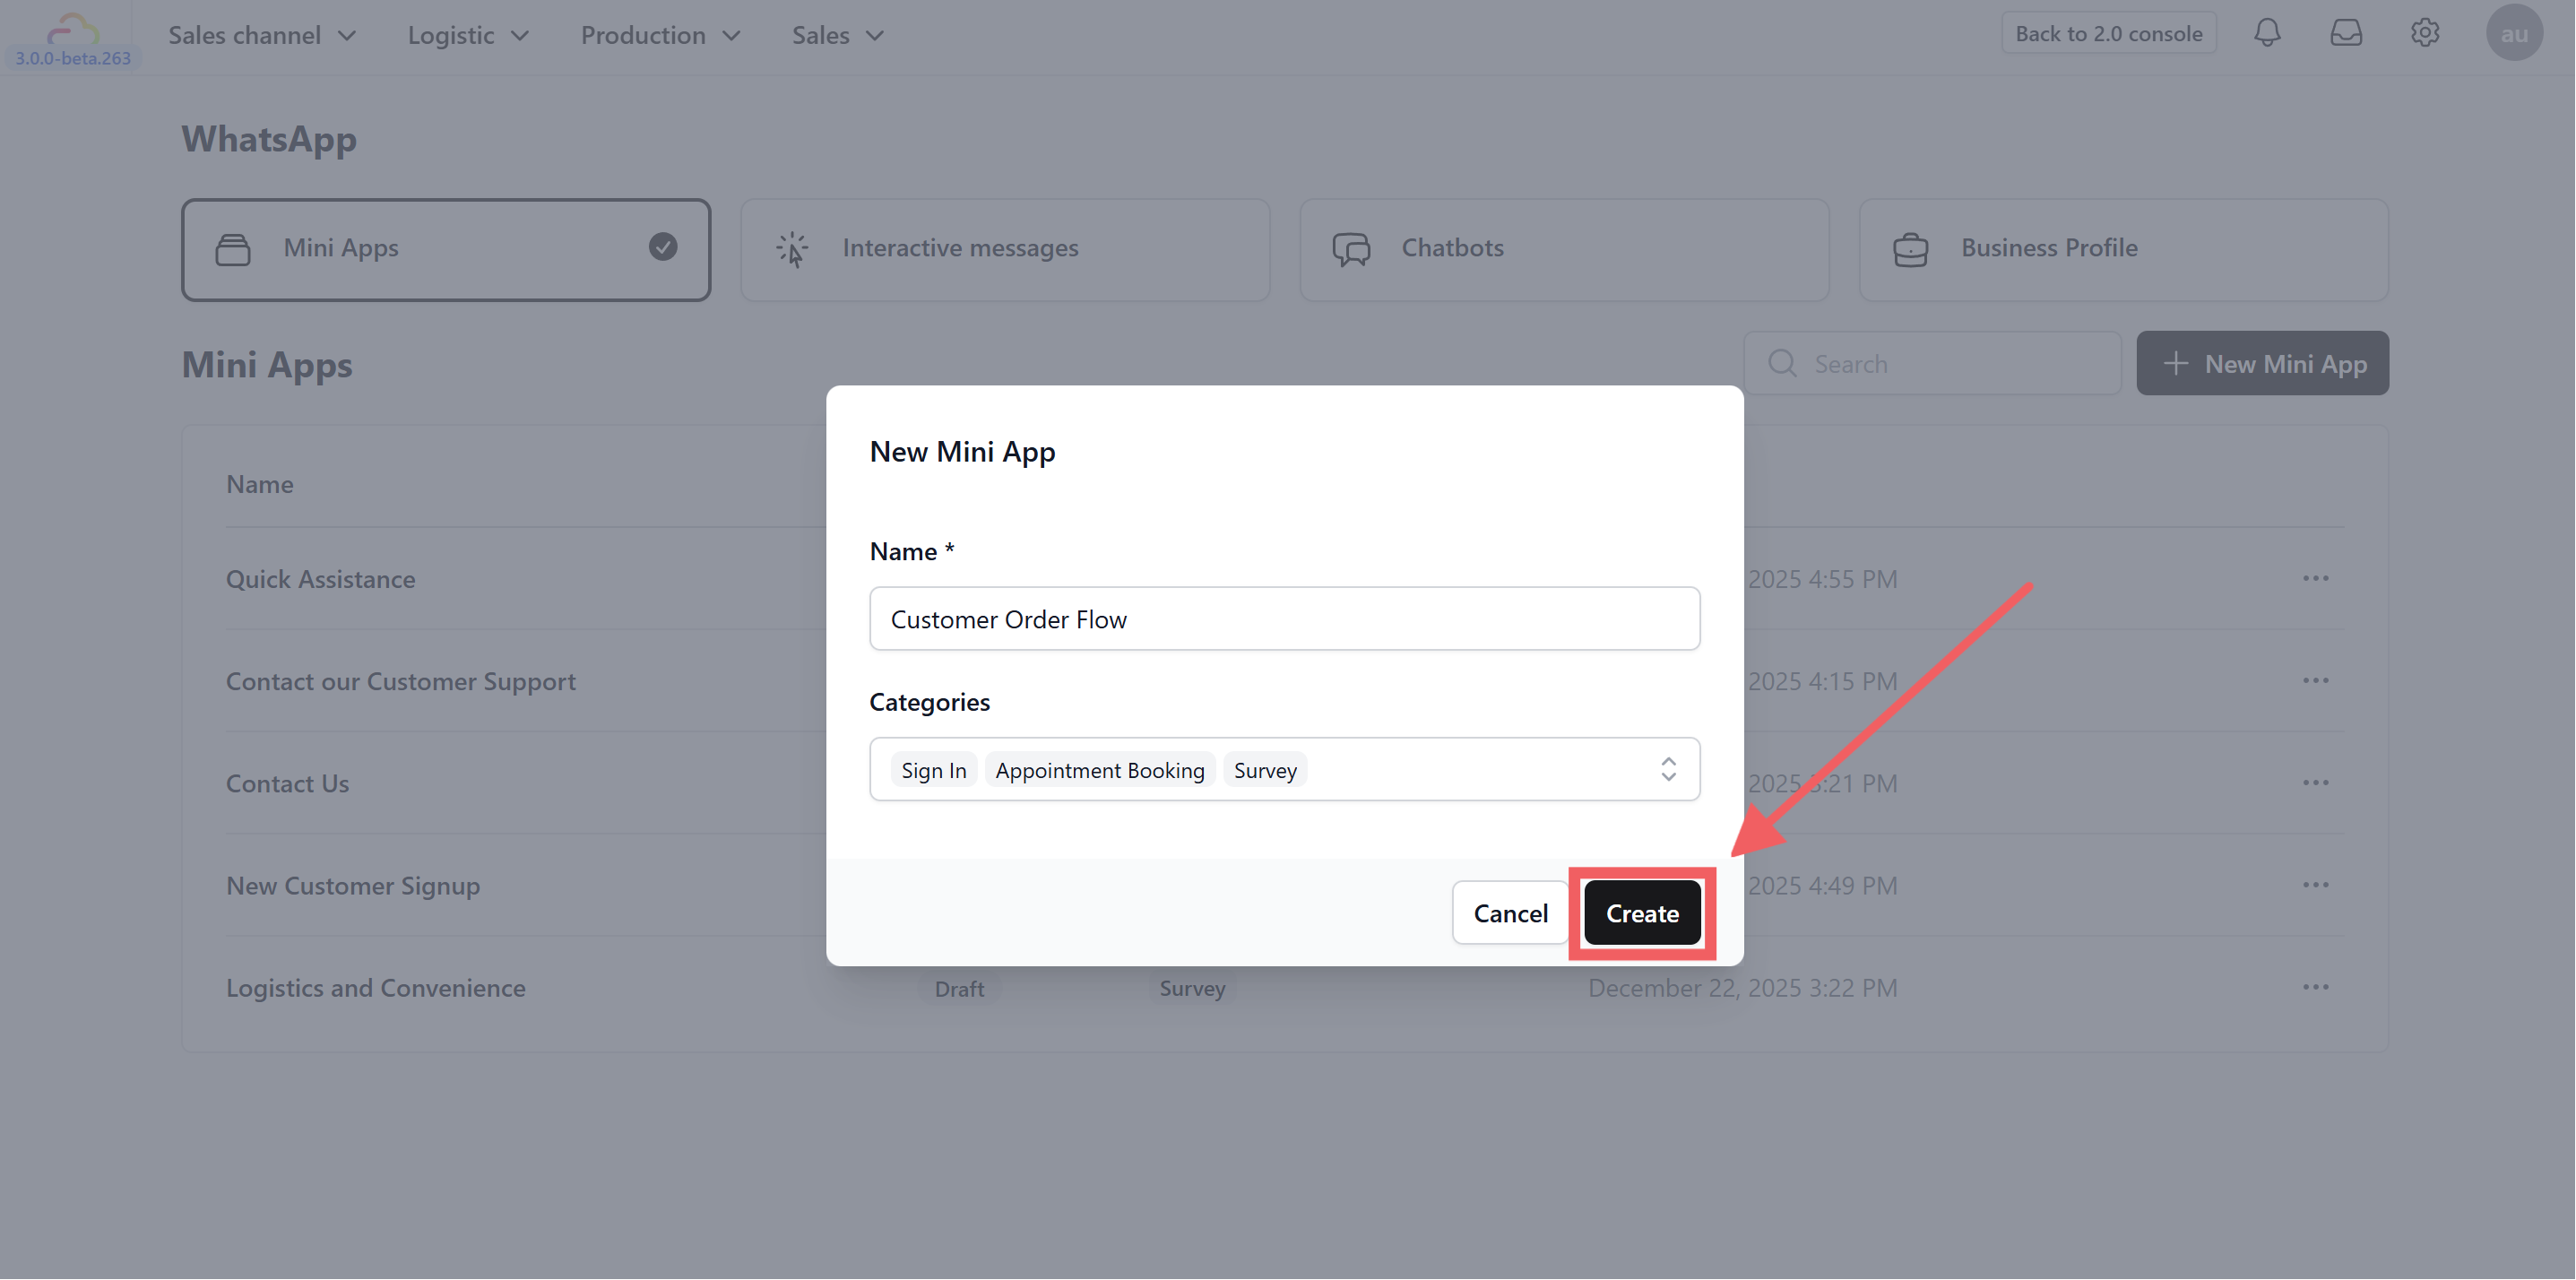Screen dimensions: 2576x1280
Task: Click December 22, 2025 3:22 PM date
Action: pyautogui.click(x=1742, y=988)
